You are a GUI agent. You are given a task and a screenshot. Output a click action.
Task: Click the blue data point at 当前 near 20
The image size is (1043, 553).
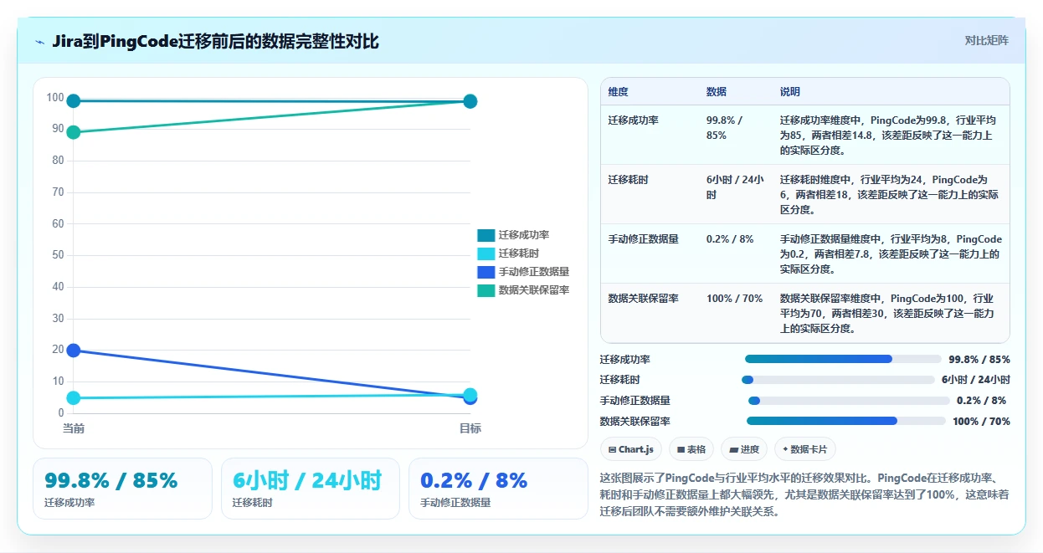[74, 351]
